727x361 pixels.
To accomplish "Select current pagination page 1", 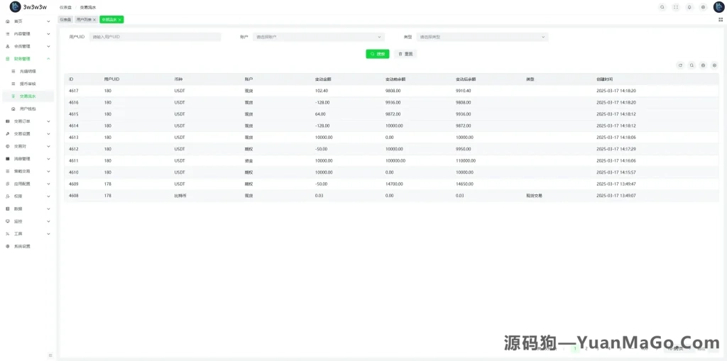I will coord(575,348).
